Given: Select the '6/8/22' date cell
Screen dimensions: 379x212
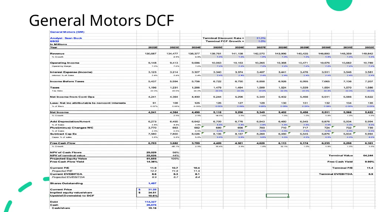Looking at the screenshot, I should [x=54, y=41].
